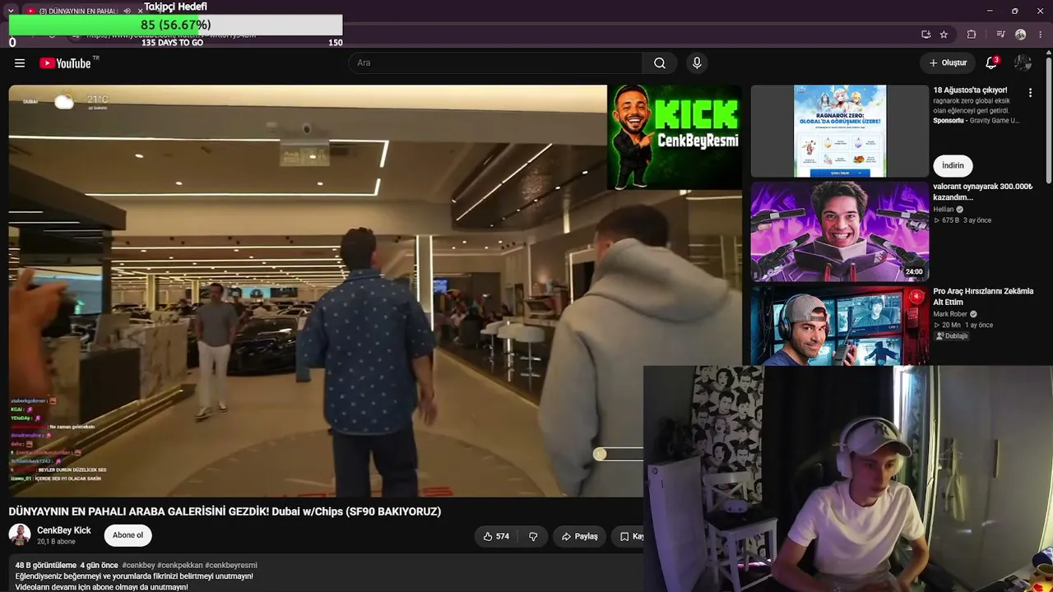Click the '48 B görüntüleme' description text
Image resolution: width=1053 pixels, height=592 pixels.
coord(45,566)
